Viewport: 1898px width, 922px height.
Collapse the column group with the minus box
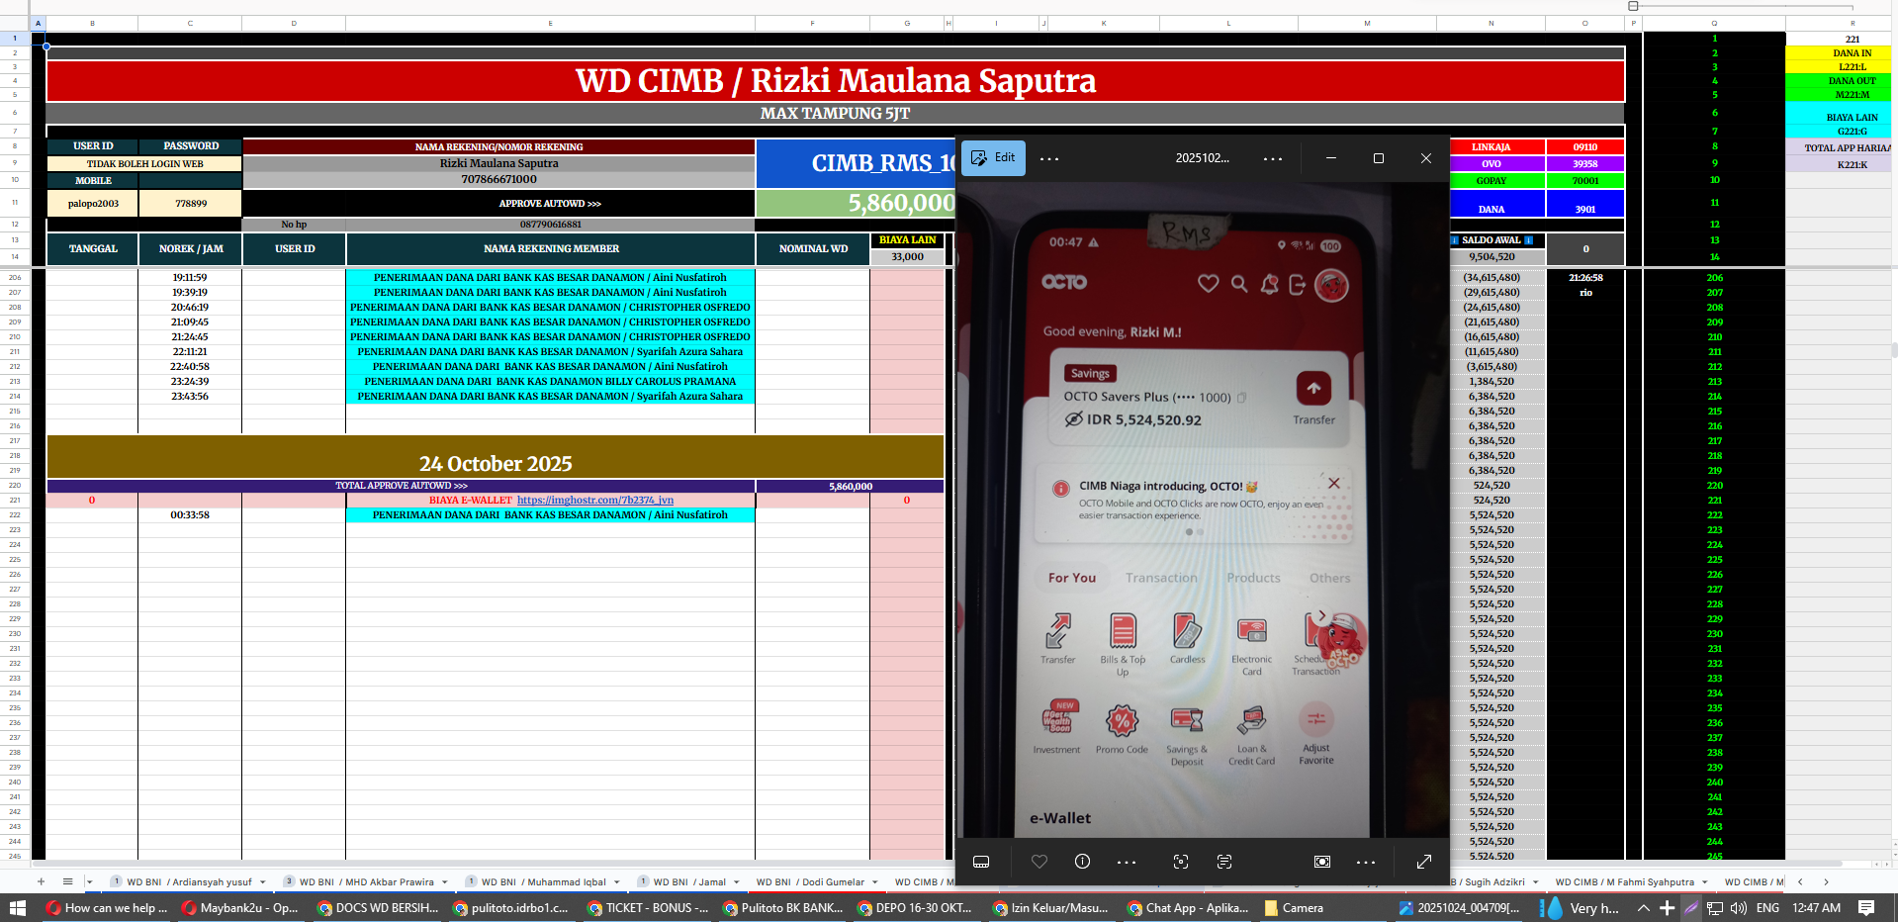(1633, 6)
